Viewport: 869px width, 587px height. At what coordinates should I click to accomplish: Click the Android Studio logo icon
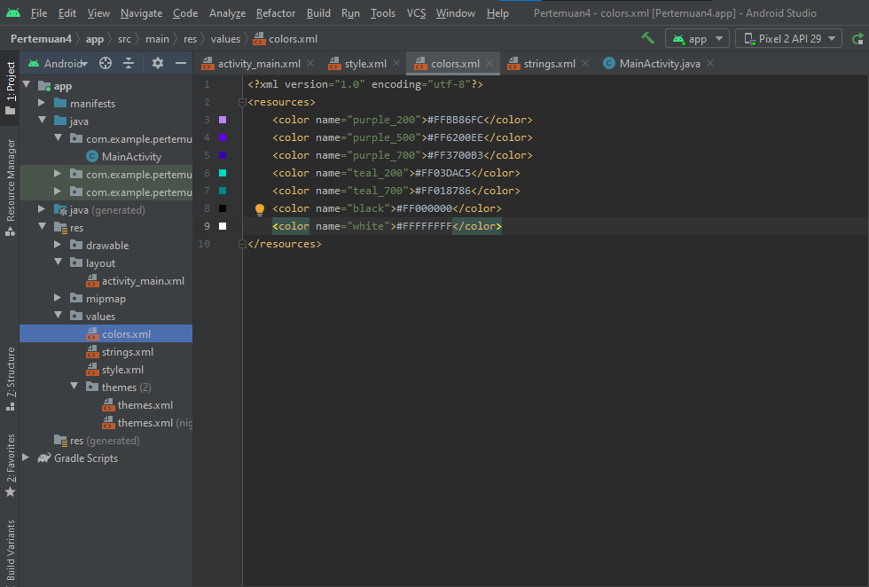tap(13, 12)
